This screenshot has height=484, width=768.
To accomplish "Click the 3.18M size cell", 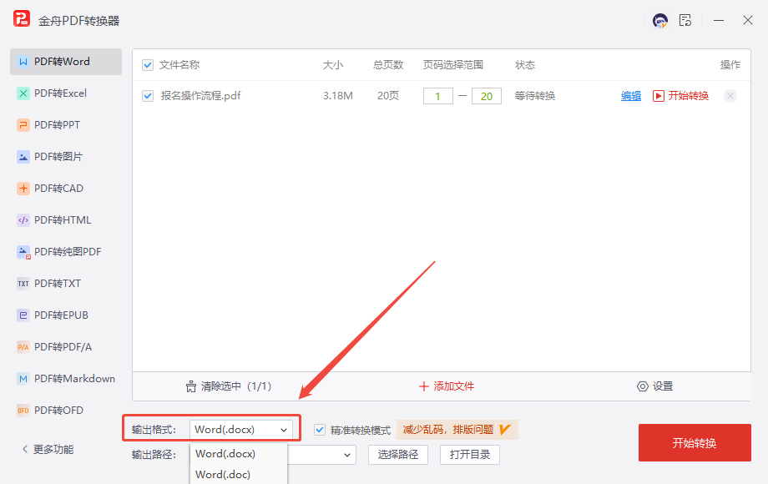I will click(338, 96).
